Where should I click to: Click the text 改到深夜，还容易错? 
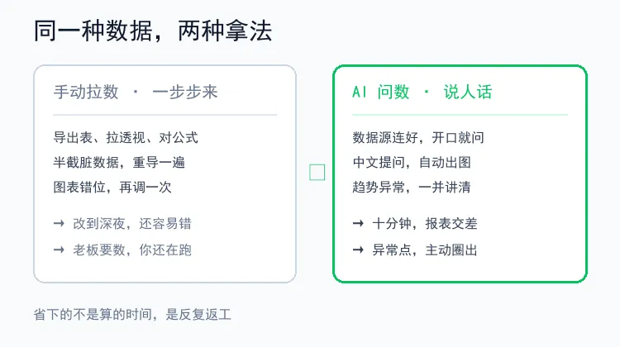(132, 224)
